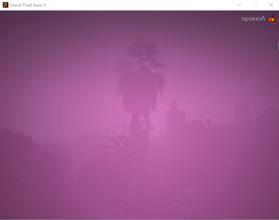This screenshot has height=220, width=279.
Task: Click the Grand Theft Auto V window title
Action: (x=28, y=5)
